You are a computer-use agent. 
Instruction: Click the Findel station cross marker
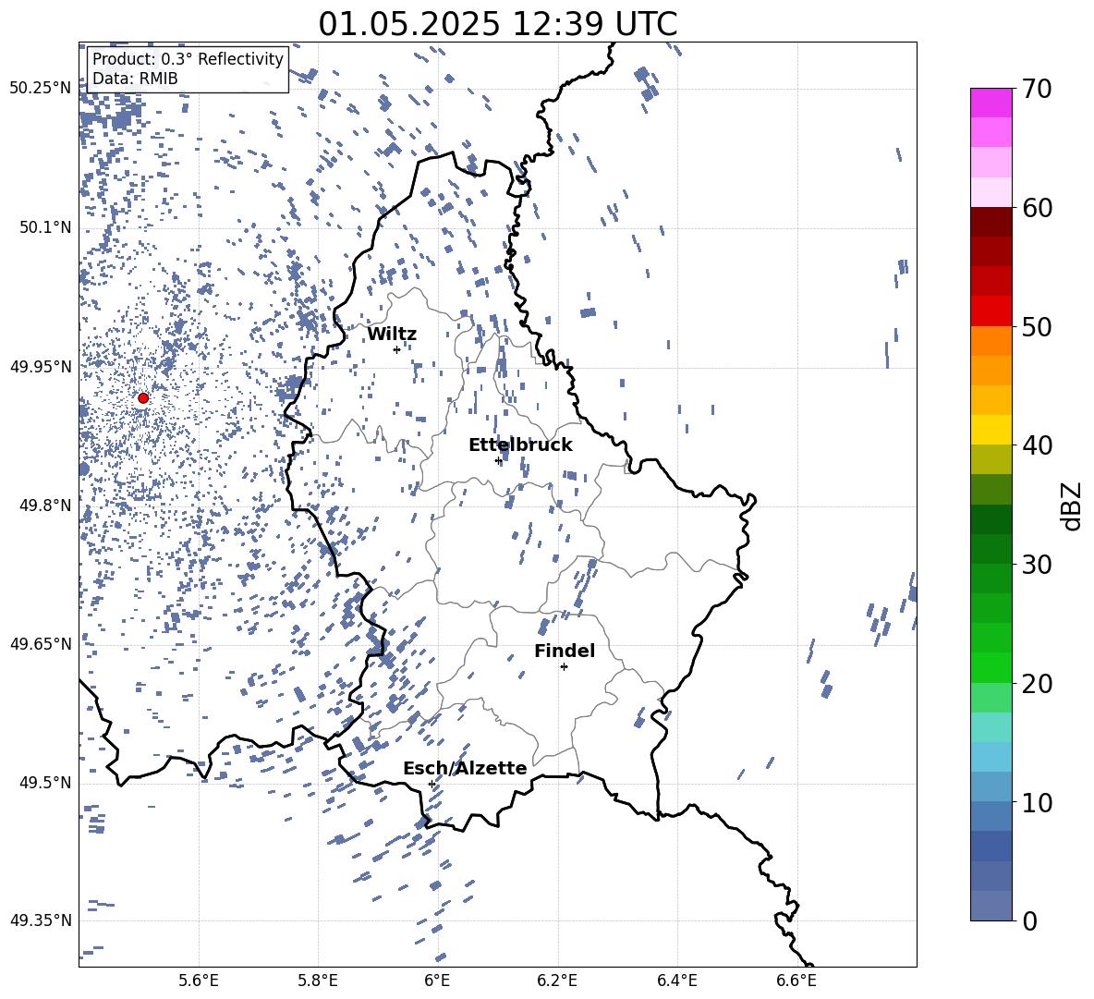pyautogui.click(x=564, y=667)
